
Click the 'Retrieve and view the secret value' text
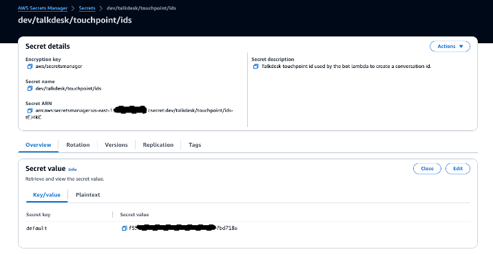coord(65,179)
